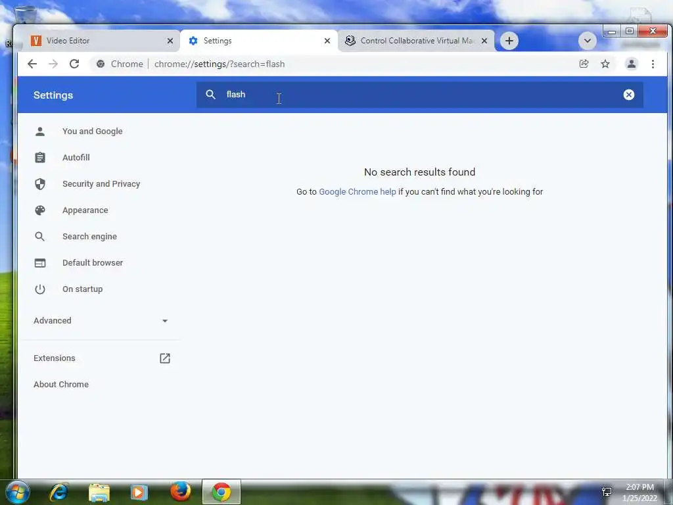Expand the Advanced settings section
Screen dimensions: 673x505
coord(101,321)
